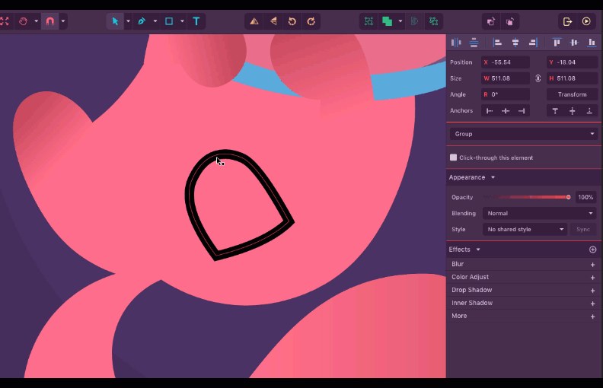Open the pointer tool dropdown arrow
This screenshot has width=603, height=388.
point(128,21)
